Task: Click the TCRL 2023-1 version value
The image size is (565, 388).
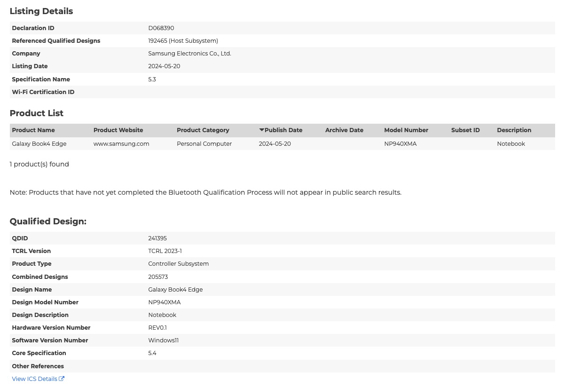Action: click(165, 251)
